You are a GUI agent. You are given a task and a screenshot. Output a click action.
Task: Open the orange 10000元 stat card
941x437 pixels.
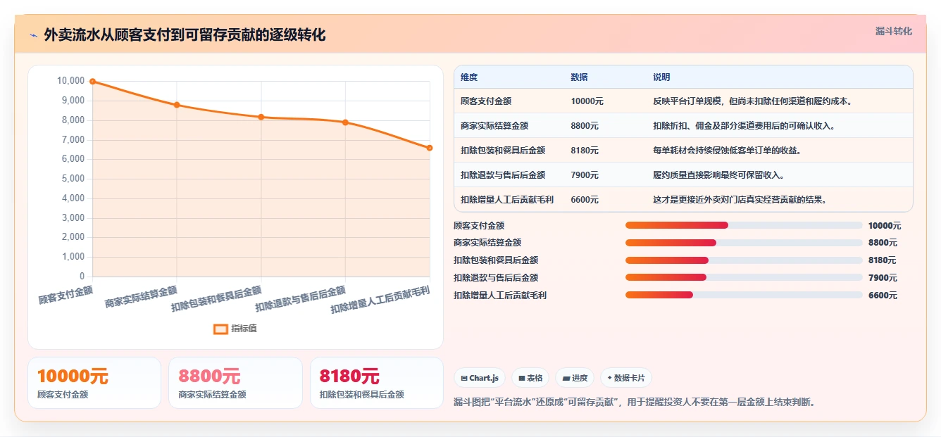coord(94,383)
